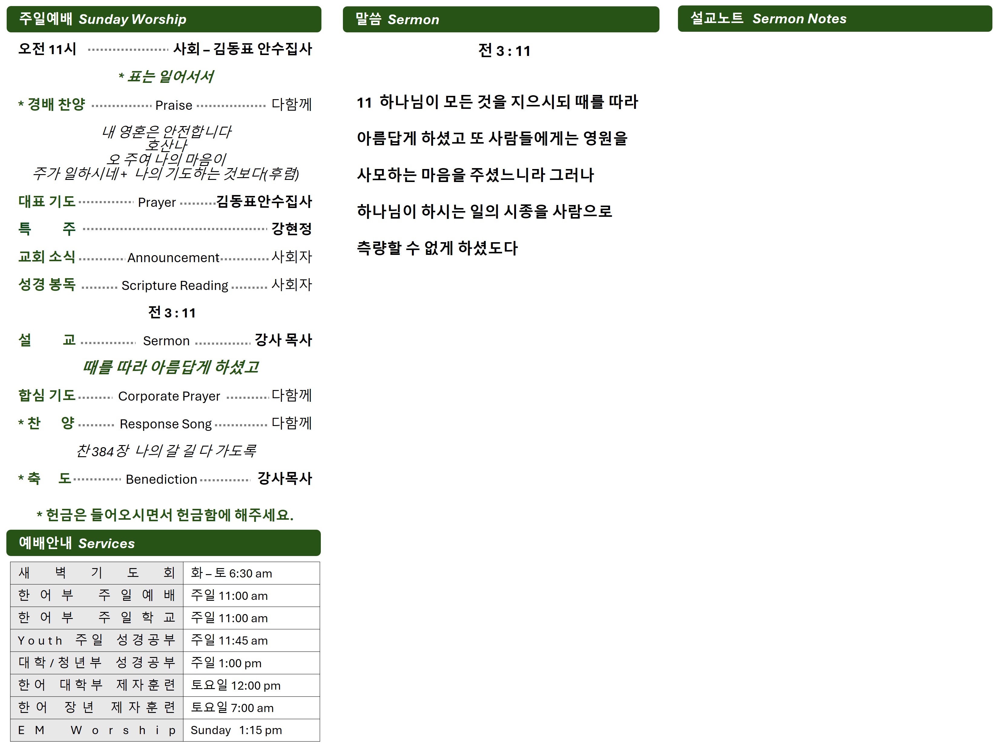Image resolution: width=1003 pixels, height=748 pixels.
Task: Click the 주일 11:45 am time cell
Action: 229,640
